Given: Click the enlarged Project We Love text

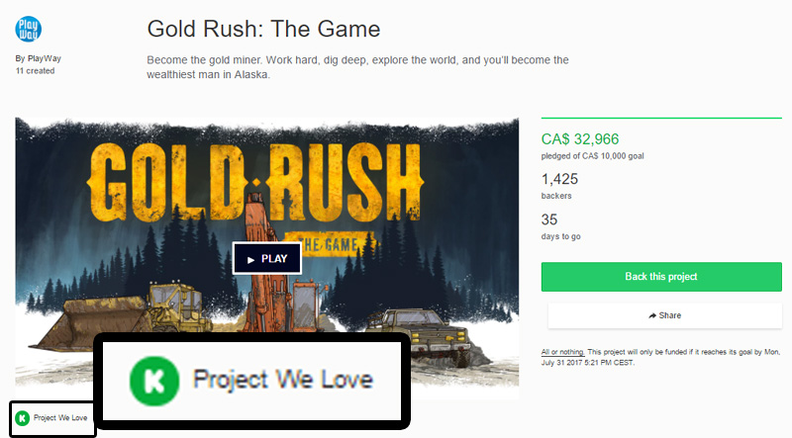Looking at the screenshot, I should [283, 380].
